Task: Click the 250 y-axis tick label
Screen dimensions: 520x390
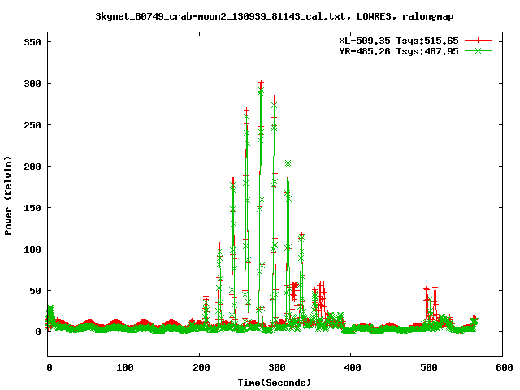Action: click(x=32, y=125)
